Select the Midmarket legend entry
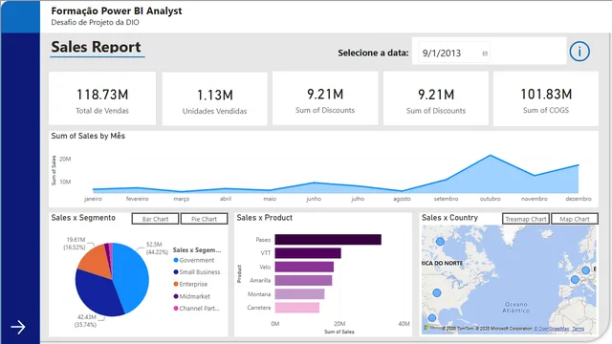612x344 pixels. pos(192,296)
